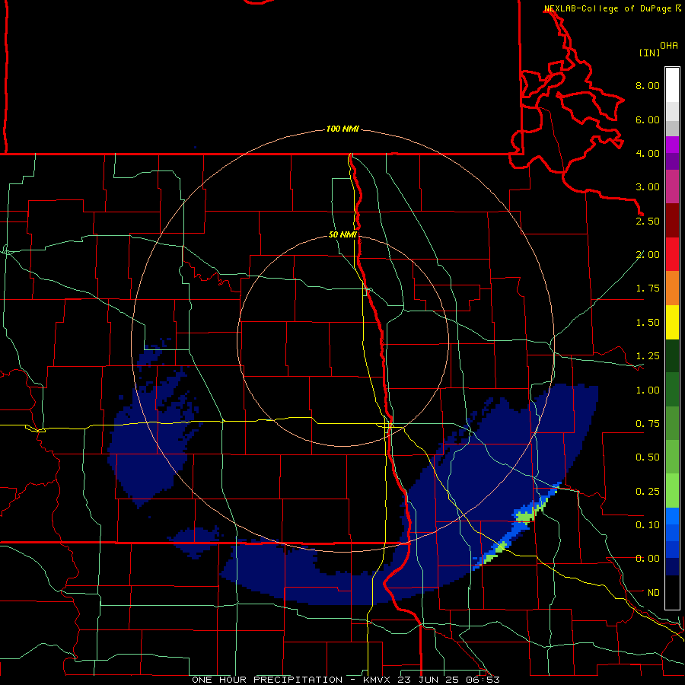Click the 3.00 legend value
This screenshot has height=685, width=685.
point(648,187)
